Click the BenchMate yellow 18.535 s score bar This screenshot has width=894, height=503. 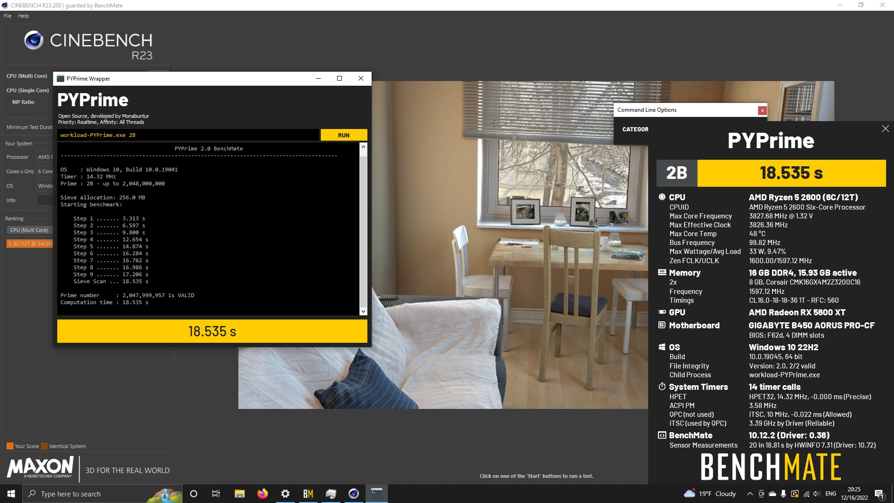(x=791, y=173)
